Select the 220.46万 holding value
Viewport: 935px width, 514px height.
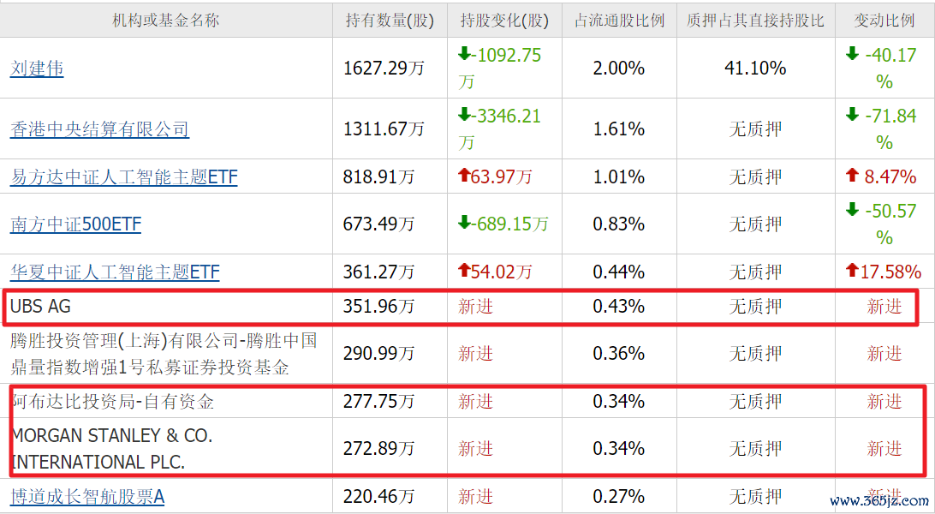(378, 497)
